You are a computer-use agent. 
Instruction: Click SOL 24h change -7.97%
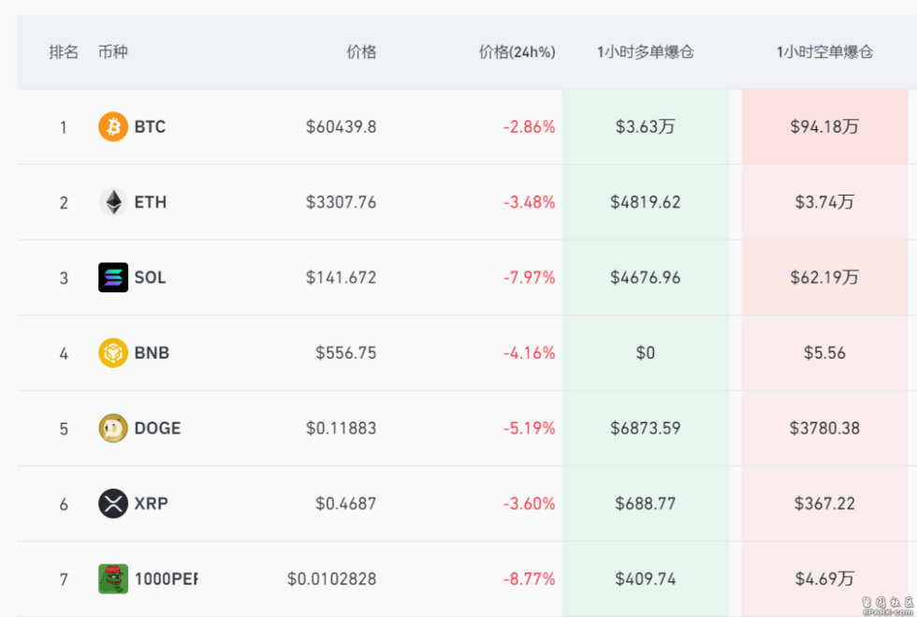coord(529,277)
